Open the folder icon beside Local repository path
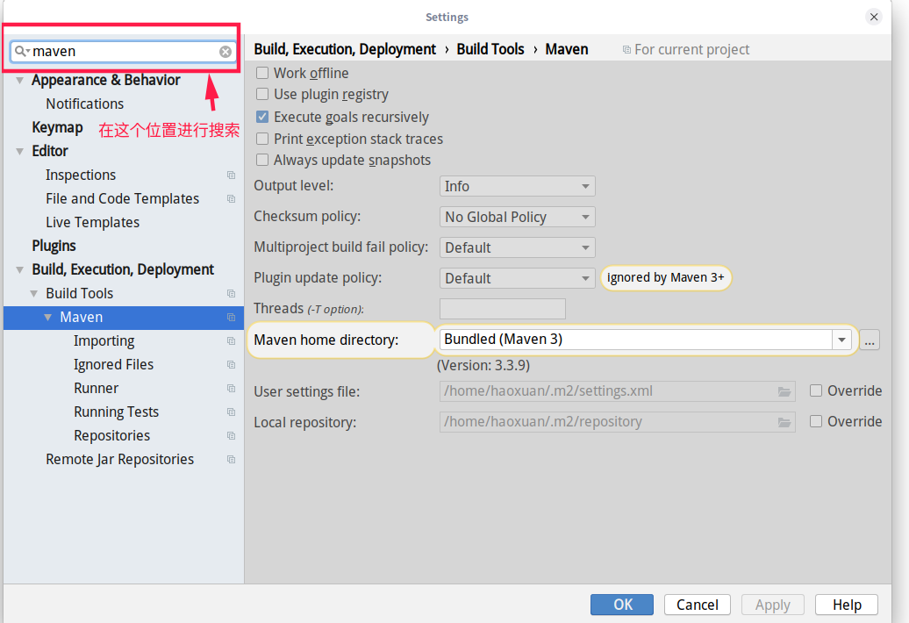Viewport: 909px width, 623px height. pyautogui.click(x=784, y=421)
